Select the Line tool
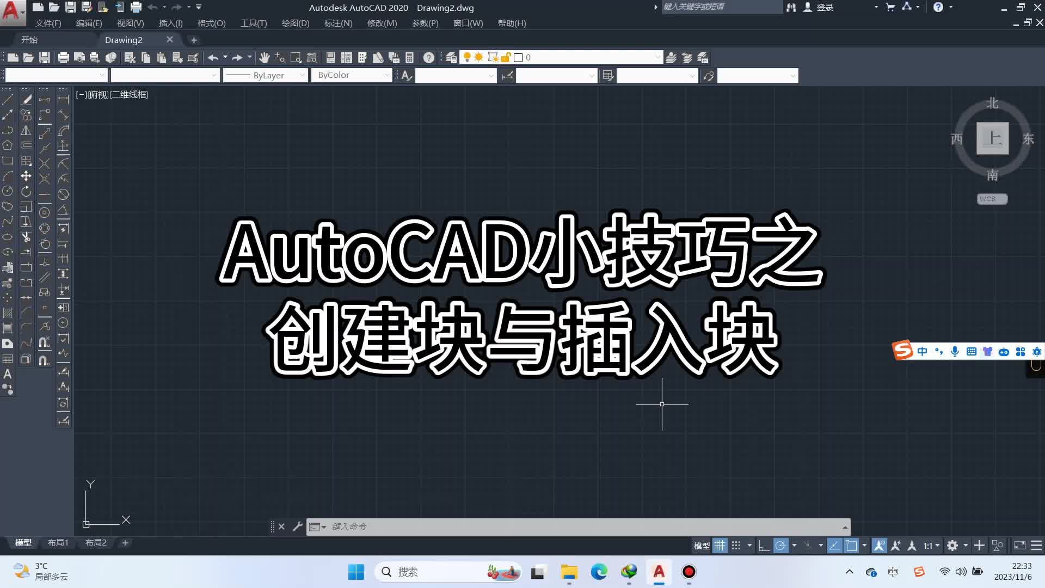The height and width of the screenshot is (588, 1045). tap(8, 99)
